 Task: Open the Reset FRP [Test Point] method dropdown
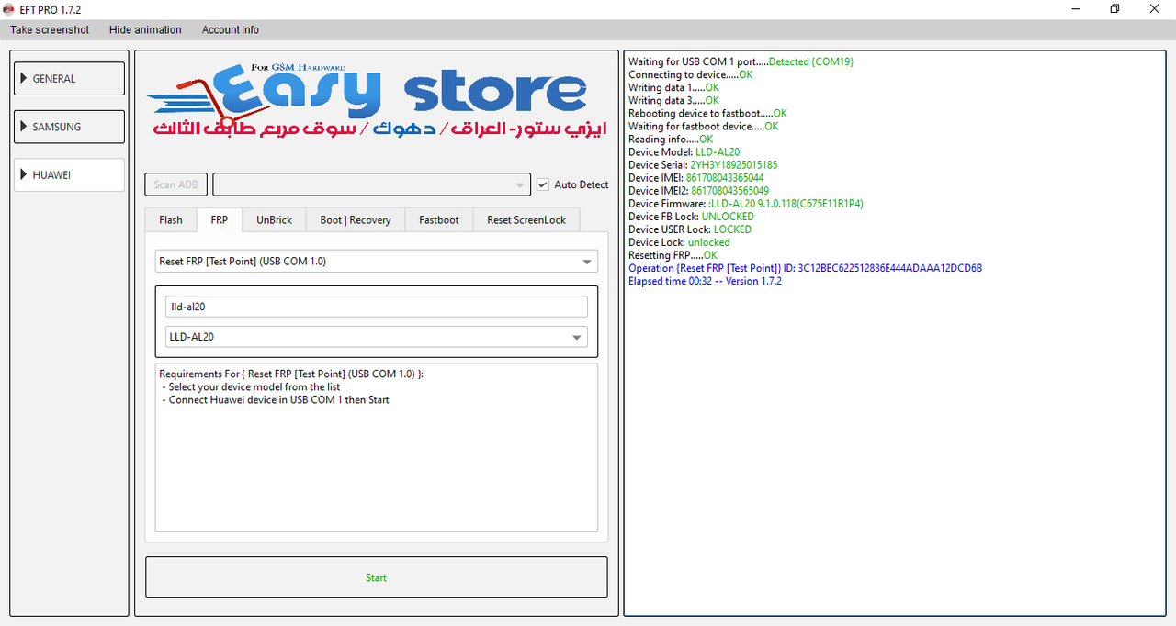[x=377, y=262]
